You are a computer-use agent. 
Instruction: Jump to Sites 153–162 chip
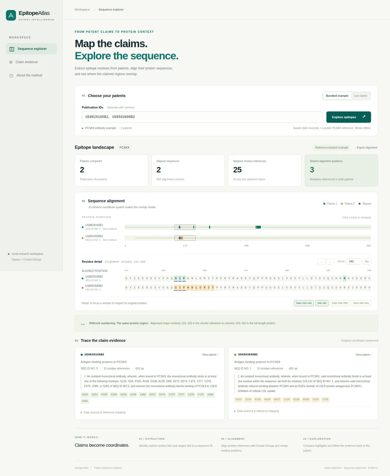304,303
